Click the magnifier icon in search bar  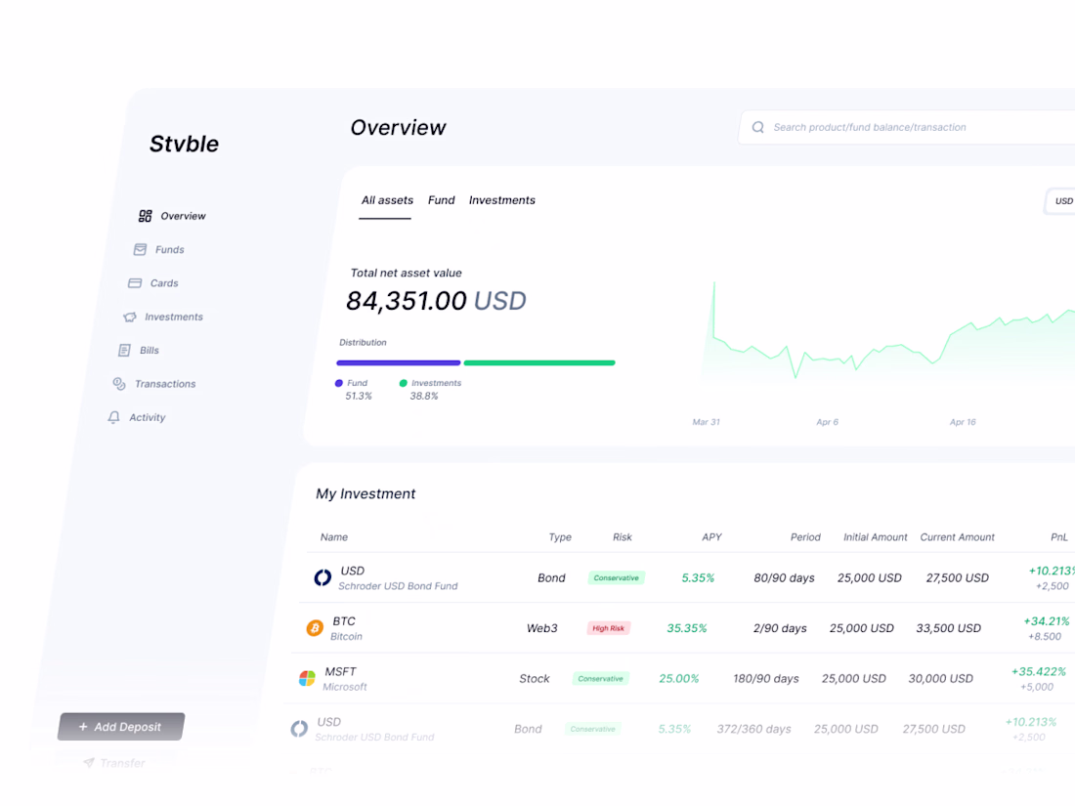tap(757, 127)
